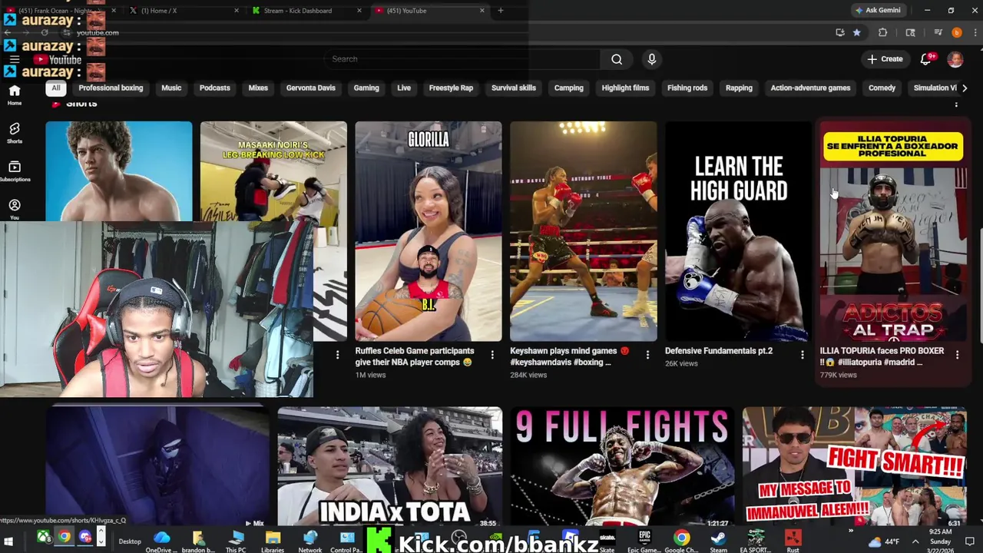Open Keyshawn plays mind games title
Screen dimensions: 983x553
(x=569, y=356)
